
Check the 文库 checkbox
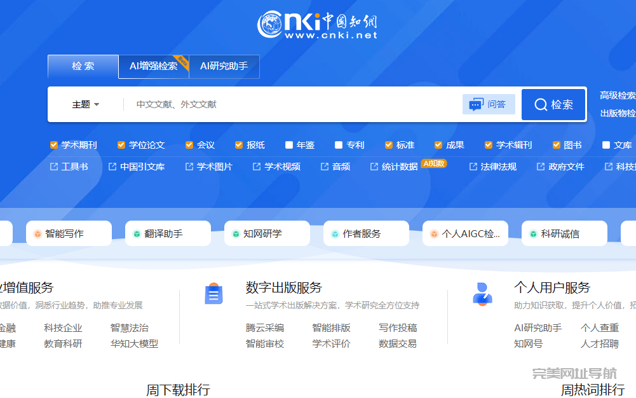pos(606,145)
